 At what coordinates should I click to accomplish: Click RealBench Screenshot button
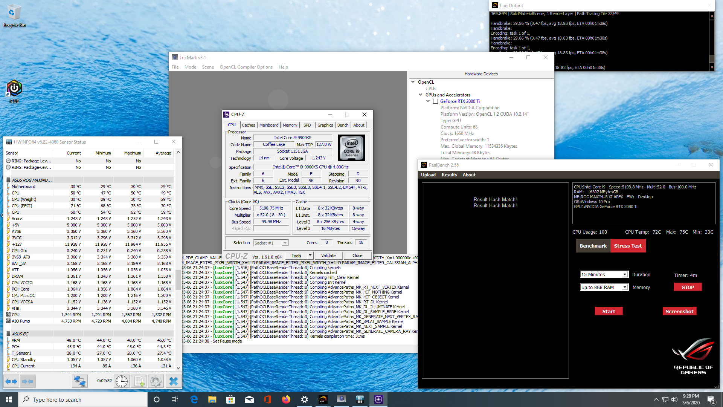point(679,311)
